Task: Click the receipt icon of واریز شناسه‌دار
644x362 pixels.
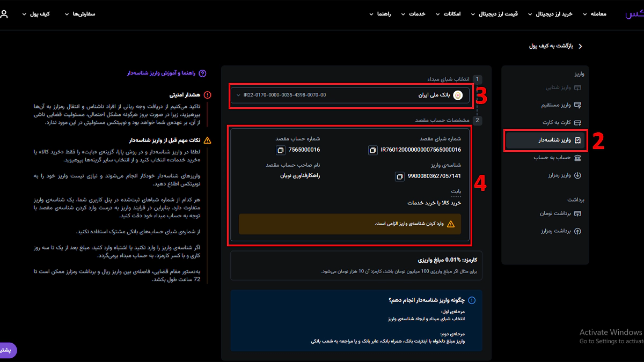Action: click(577, 141)
